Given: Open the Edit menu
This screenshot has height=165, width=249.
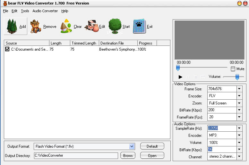Looking at the screenshot, I should click(x=14, y=11).
